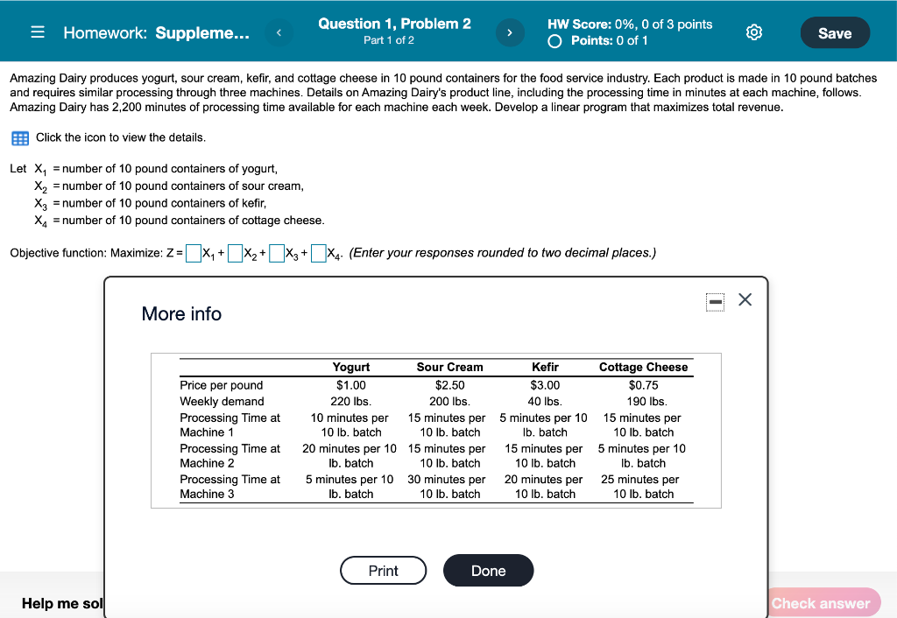897x618 pixels.
Task: Navigate to the previous problem with left chevron
Action: click(279, 31)
